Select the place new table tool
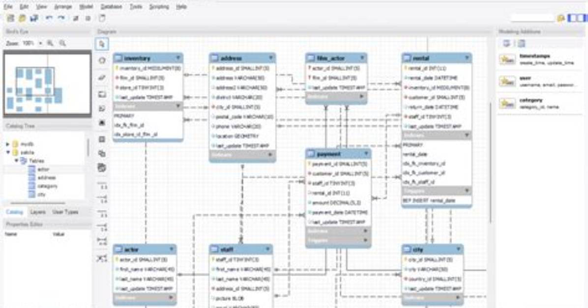Viewport: 588px width, 308px height. pos(102,139)
